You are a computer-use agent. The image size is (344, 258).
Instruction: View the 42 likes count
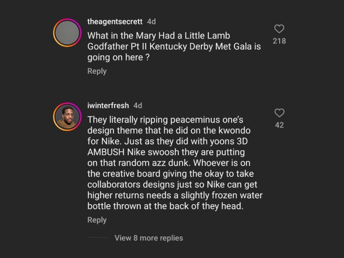[279, 125]
